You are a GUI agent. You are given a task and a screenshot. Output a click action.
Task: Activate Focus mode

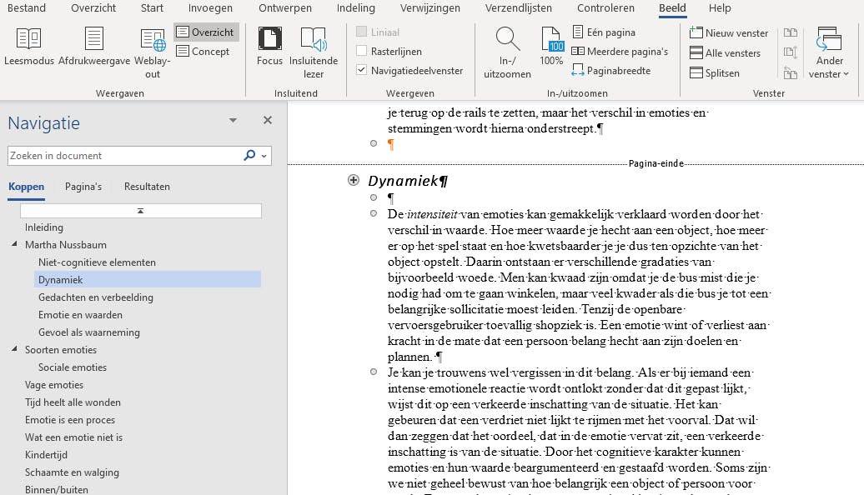tap(269, 47)
